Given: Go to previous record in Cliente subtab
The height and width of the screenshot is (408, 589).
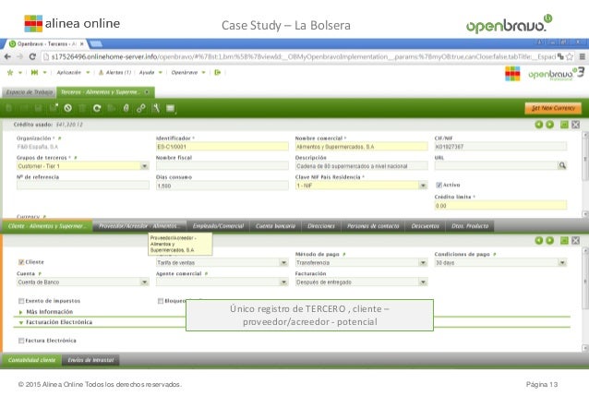Looking at the screenshot, I should (538, 240).
